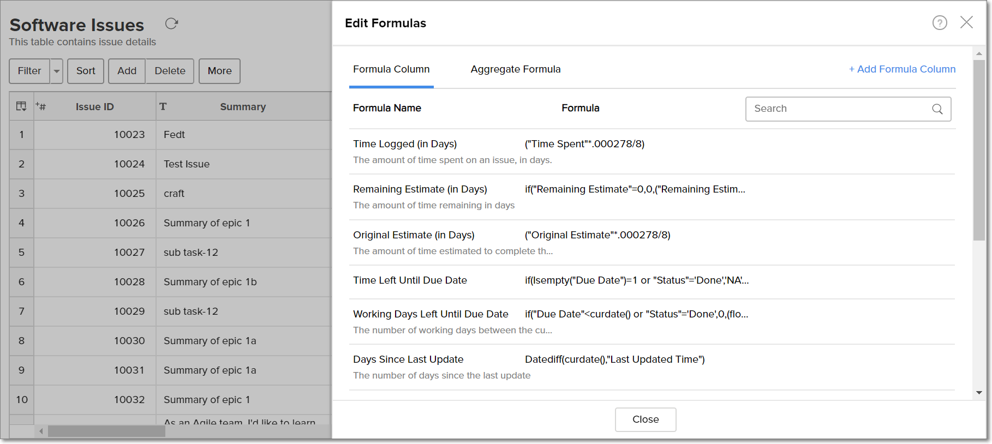Click the Delete button in toolbar

(170, 71)
